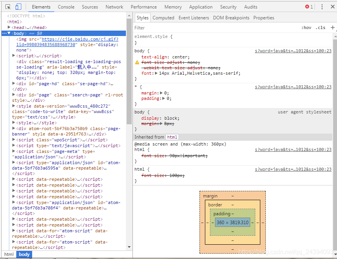Switch to the Memory tab
Screen dimensions: 337x259
pyautogui.click(x=173, y=7)
